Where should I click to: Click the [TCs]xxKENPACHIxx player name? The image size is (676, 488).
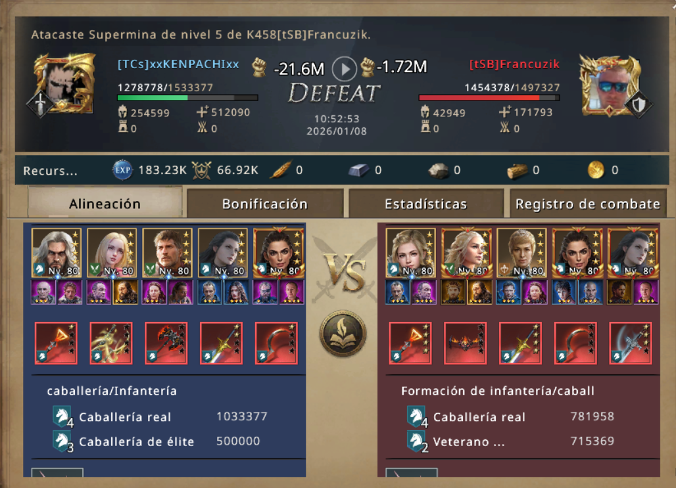[x=178, y=64]
